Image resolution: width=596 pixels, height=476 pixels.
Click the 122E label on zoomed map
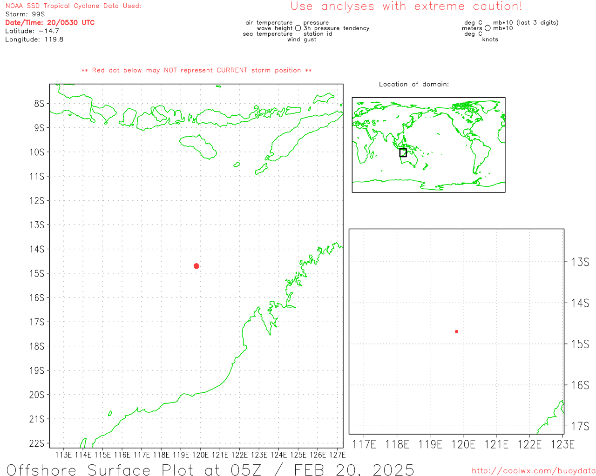coord(529,444)
